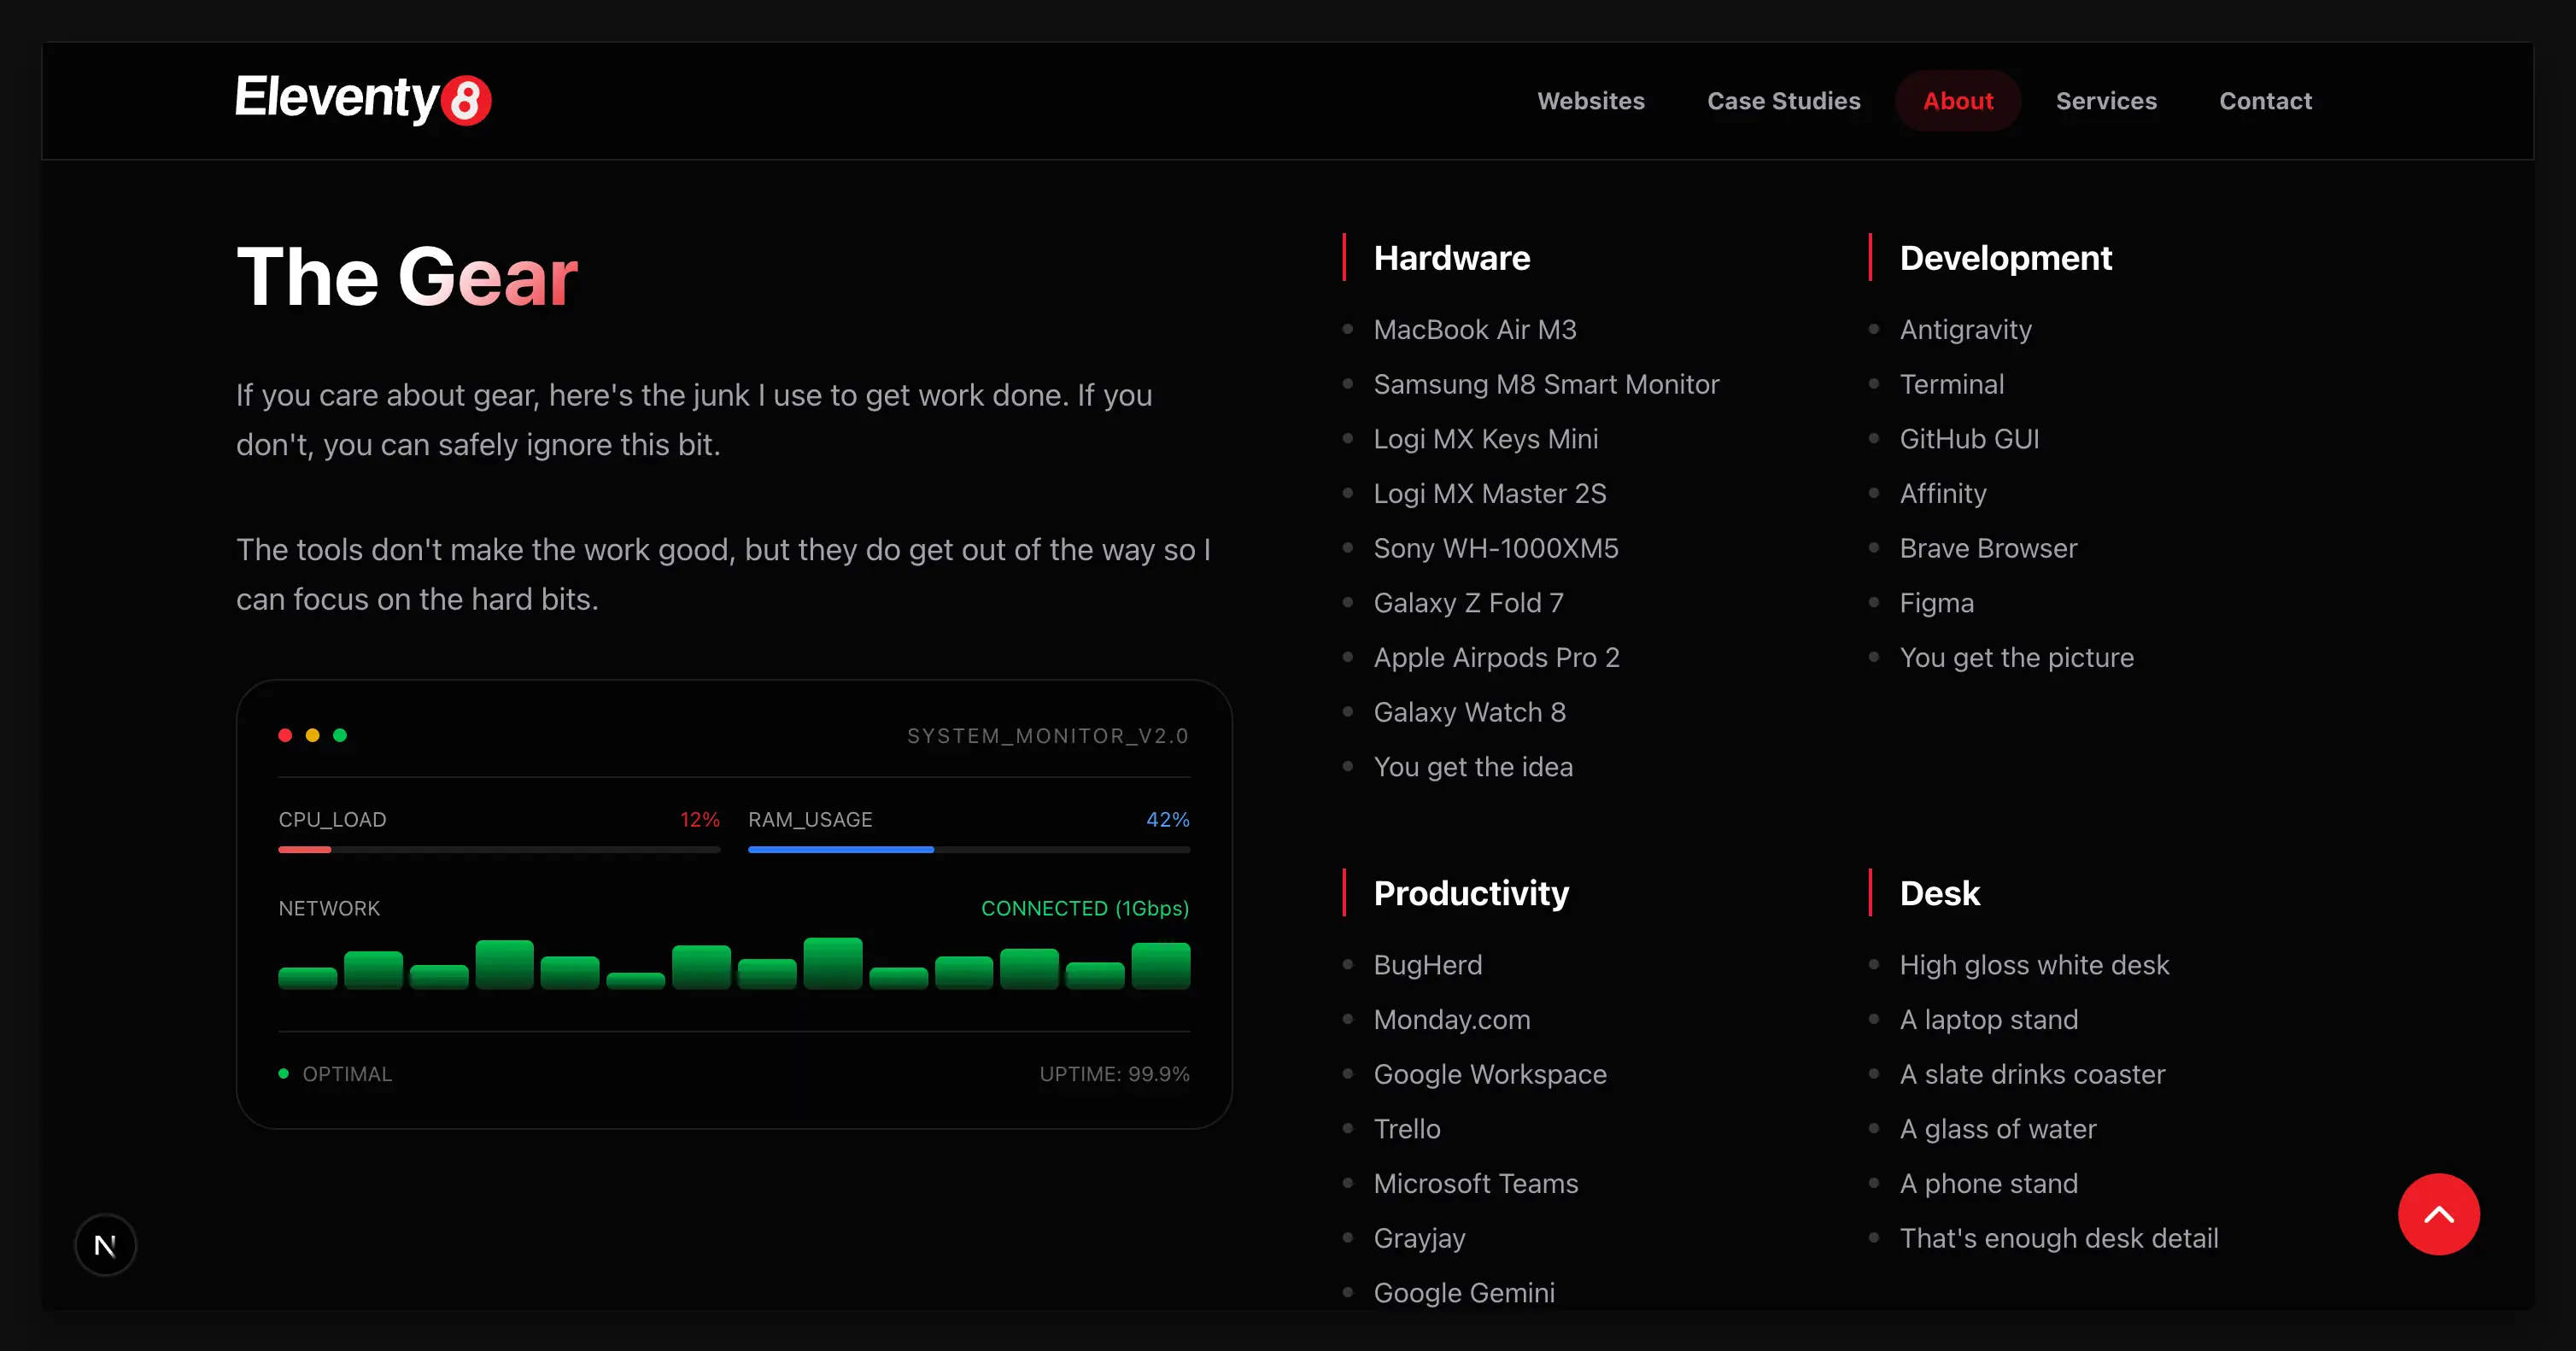Click the Hardware section heading
Image resolution: width=2576 pixels, height=1351 pixels.
[x=1451, y=258]
